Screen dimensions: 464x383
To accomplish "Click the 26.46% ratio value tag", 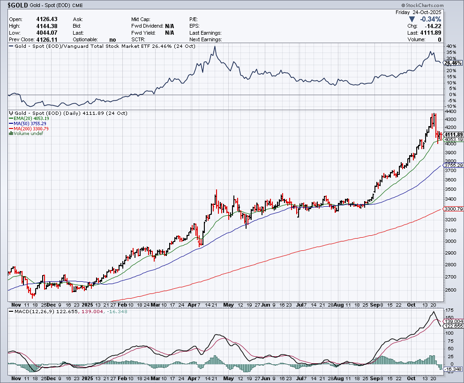I will click(453, 63).
